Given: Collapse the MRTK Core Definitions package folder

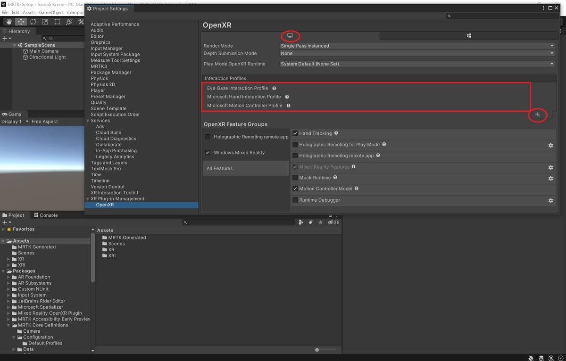Looking at the screenshot, I should point(9,325).
